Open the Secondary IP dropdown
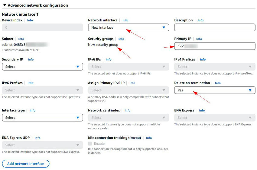 [x=42, y=67]
